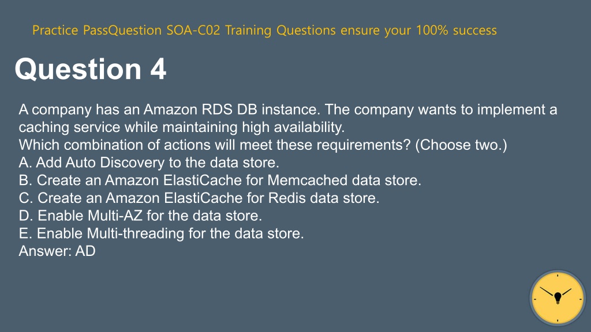Click 'Which combination of actions' sentence

pyautogui.click(x=263, y=145)
